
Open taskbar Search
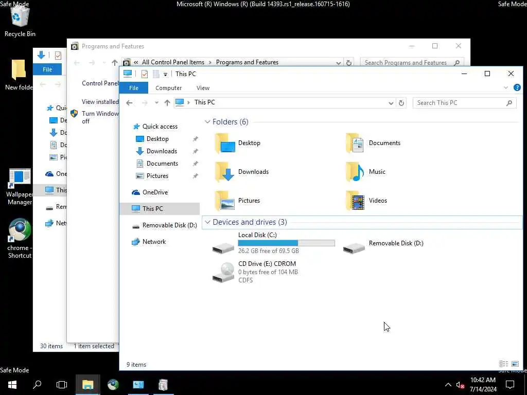tap(37, 385)
